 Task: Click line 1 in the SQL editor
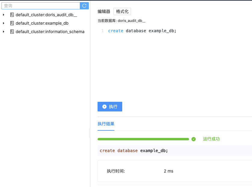142,31
